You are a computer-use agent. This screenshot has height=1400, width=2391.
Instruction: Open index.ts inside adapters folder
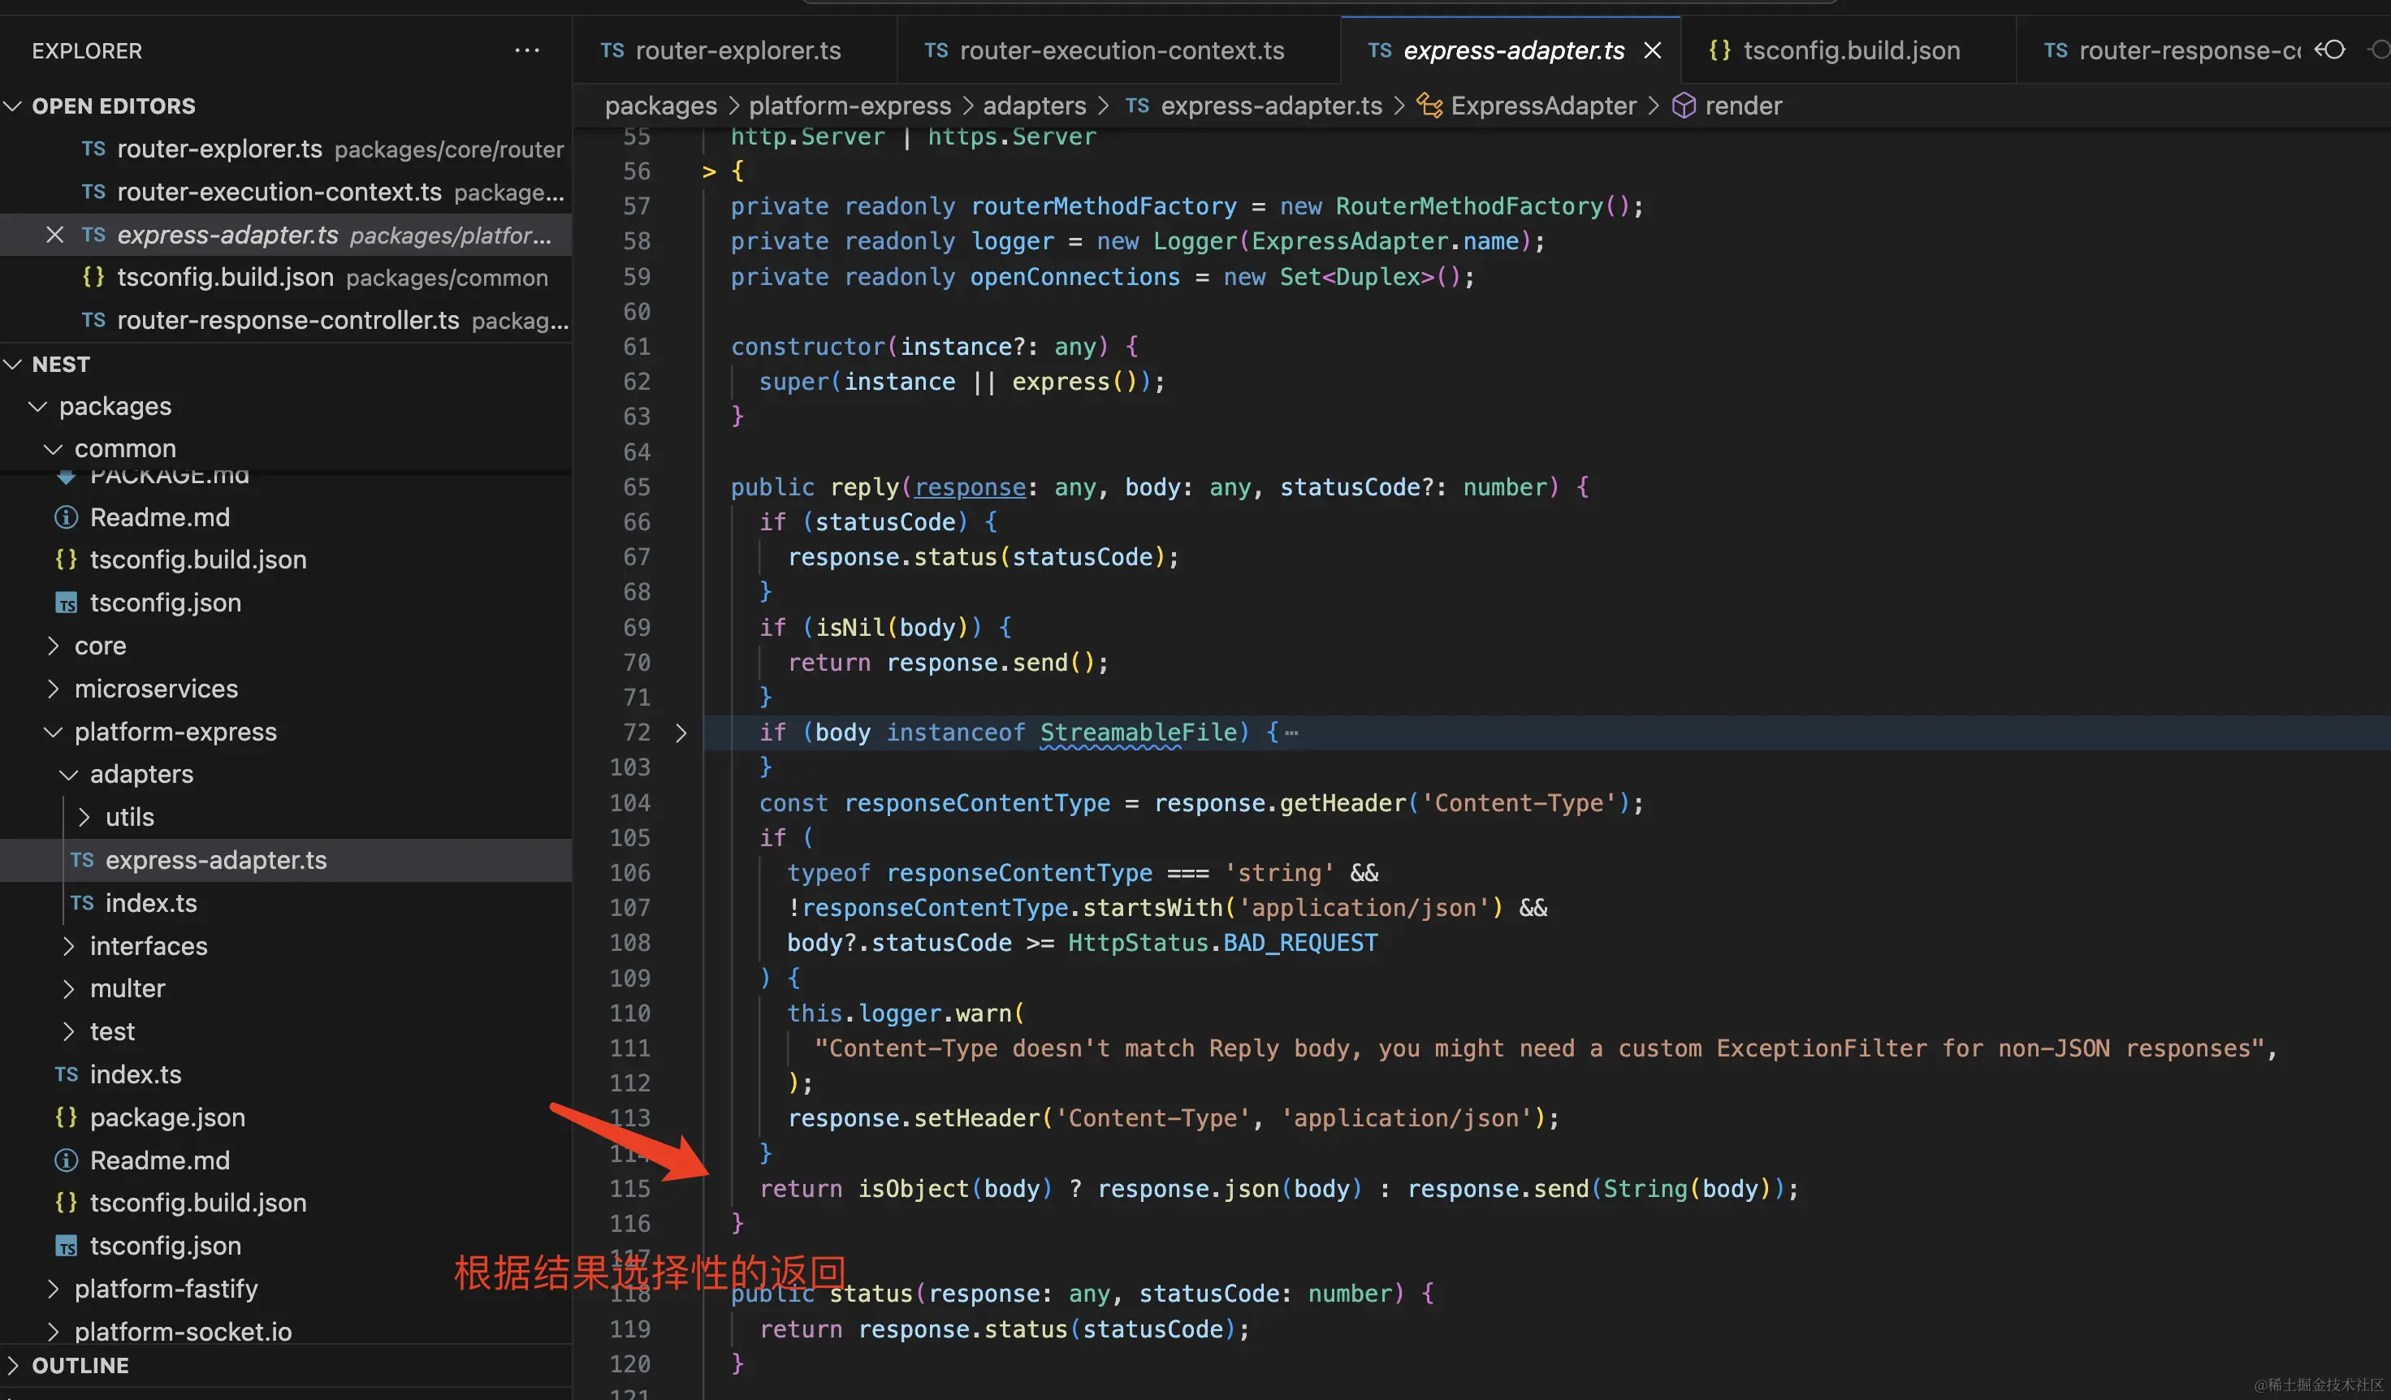pos(150,903)
